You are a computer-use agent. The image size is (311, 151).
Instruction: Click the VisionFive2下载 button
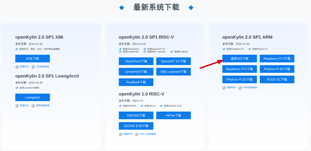point(136,61)
